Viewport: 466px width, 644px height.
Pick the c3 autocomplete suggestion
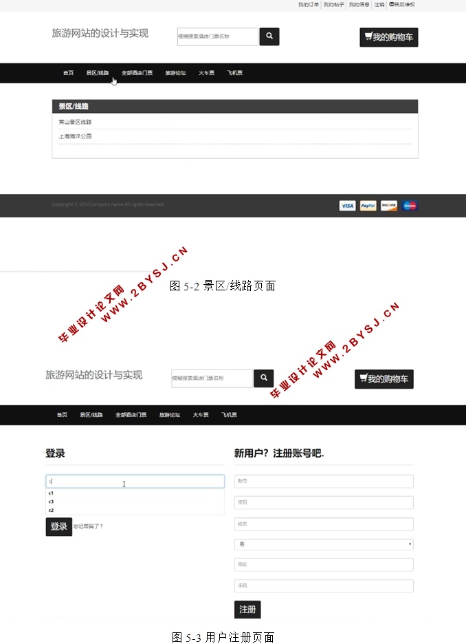52,502
